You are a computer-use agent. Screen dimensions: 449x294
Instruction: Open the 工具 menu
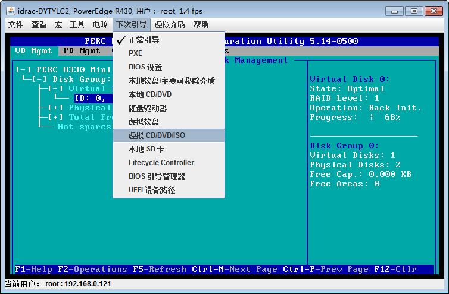(77, 24)
